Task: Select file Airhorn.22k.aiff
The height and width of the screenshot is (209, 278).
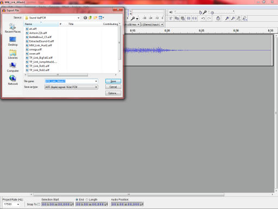Action: click(x=36, y=33)
